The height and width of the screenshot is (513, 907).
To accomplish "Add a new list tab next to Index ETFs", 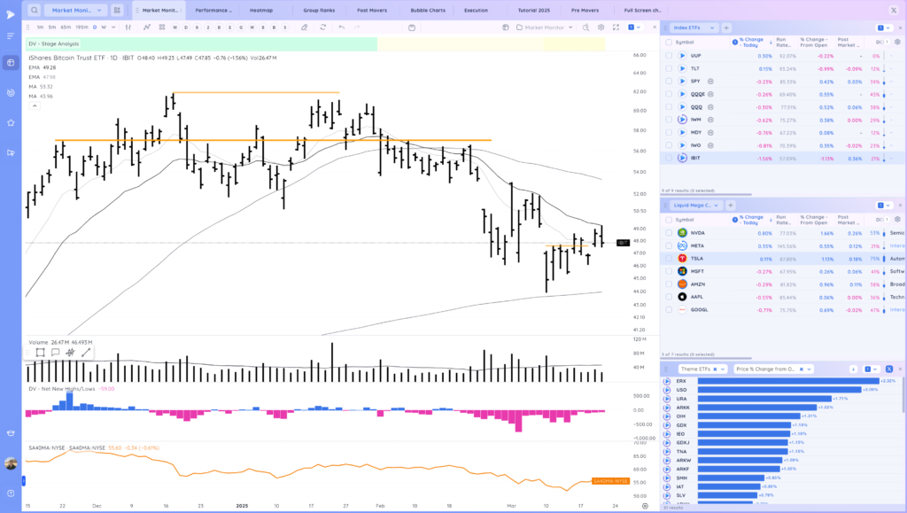I will click(x=726, y=27).
